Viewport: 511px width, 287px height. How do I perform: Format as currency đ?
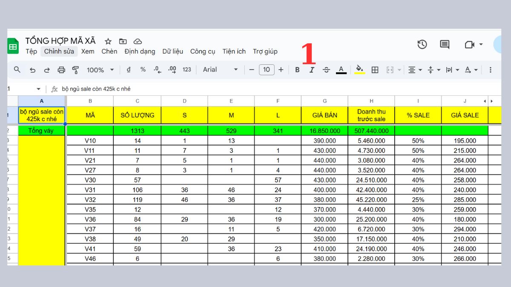click(129, 70)
